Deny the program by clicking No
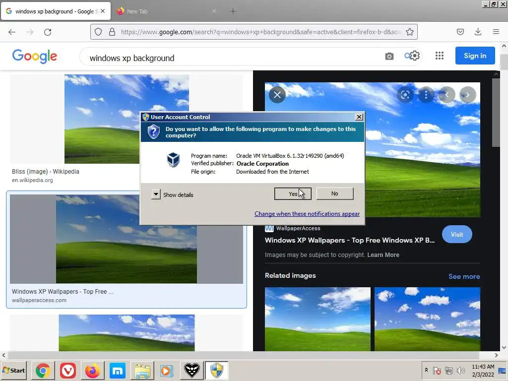 (x=335, y=194)
